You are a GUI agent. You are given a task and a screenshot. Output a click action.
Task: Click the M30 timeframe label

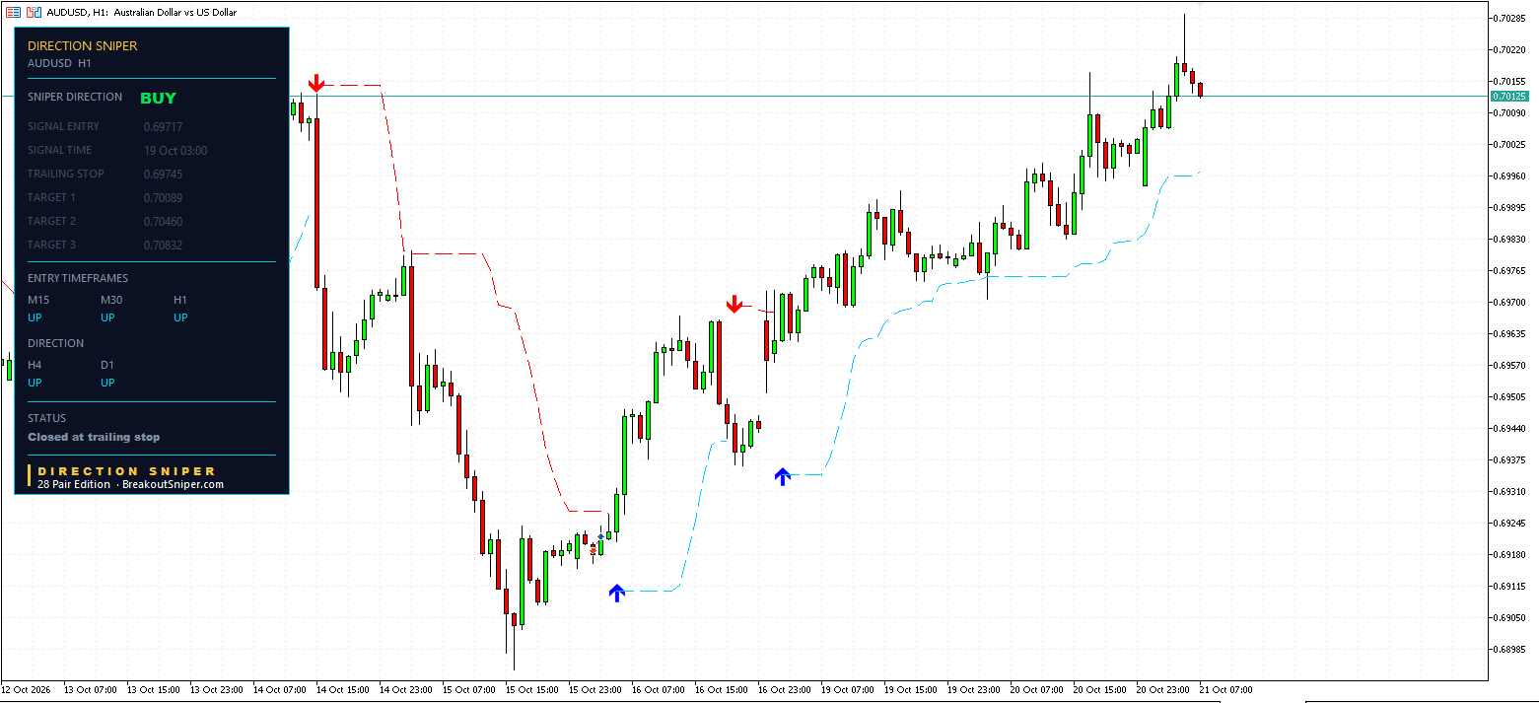click(x=111, y=300)
